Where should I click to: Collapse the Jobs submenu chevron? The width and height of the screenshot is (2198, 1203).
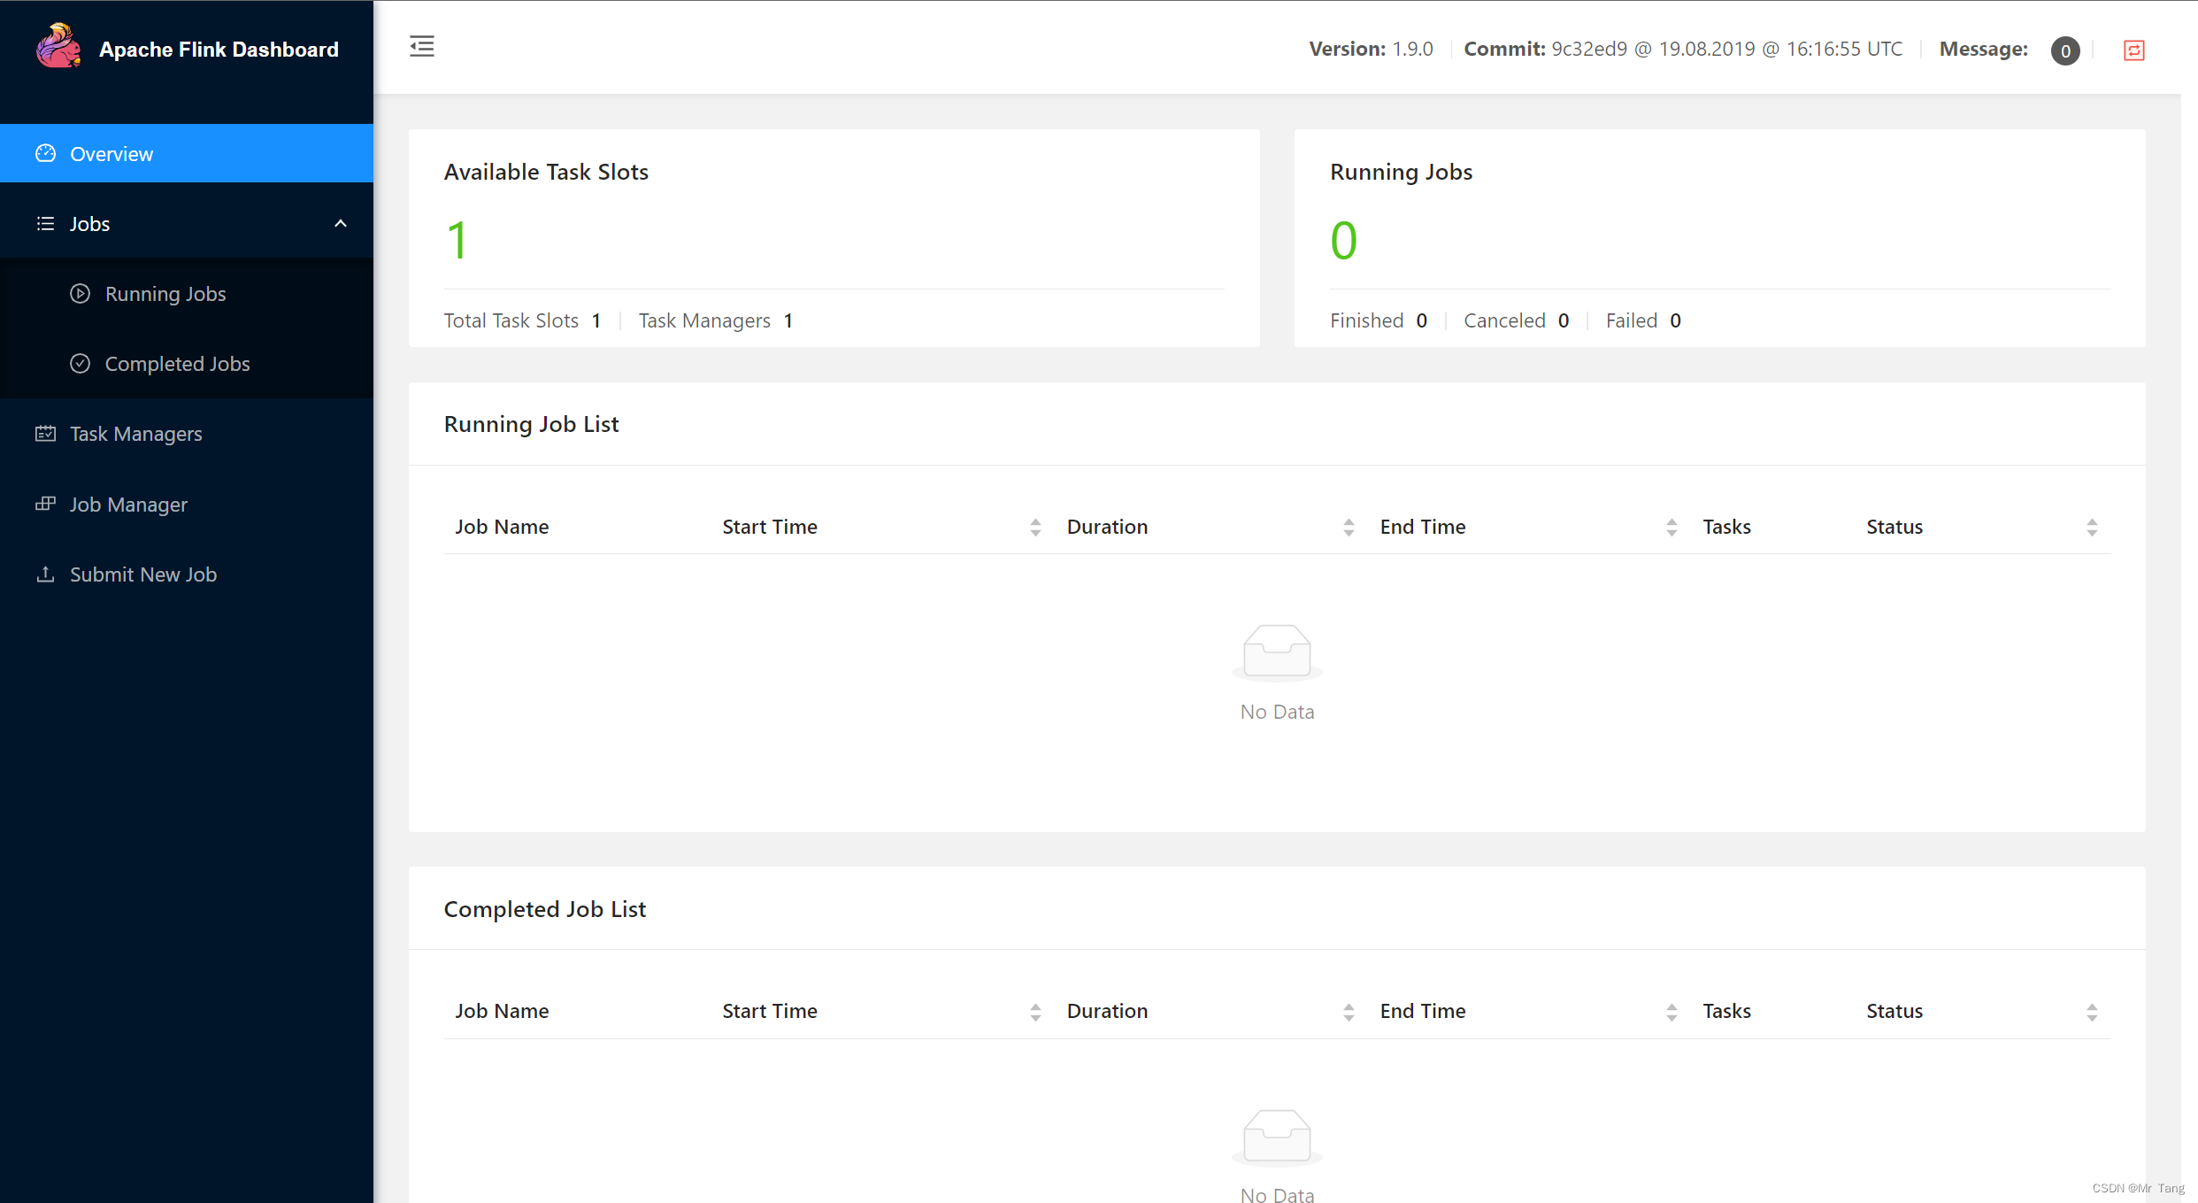pyautogui.click(x=340, y=224)
